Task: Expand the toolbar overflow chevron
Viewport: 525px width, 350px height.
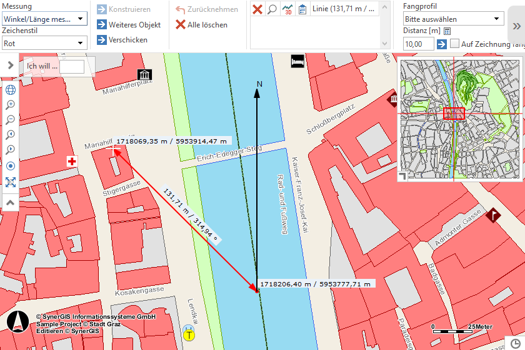Action: (x=517, y=26)
